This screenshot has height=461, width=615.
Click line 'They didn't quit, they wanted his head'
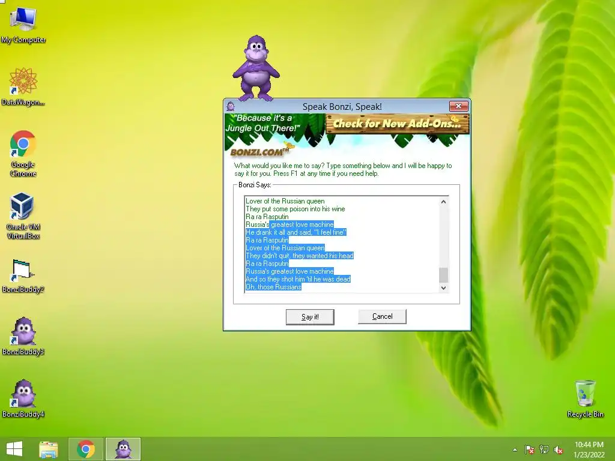[x=300, y=256]
